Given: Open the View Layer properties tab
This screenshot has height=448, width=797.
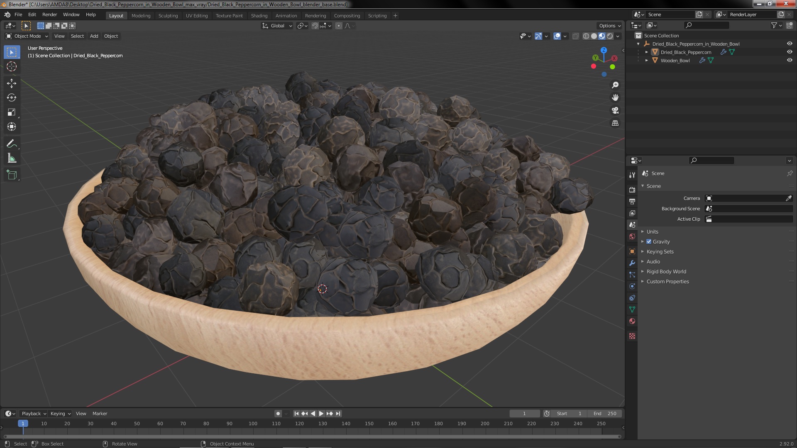Looking at the screenshot, I should tap(632, 213).
